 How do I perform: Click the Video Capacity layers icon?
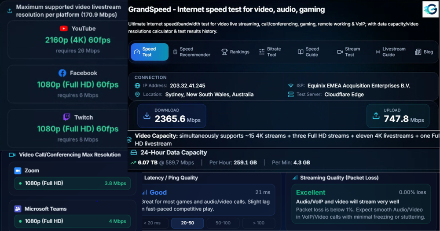[129, 139]
